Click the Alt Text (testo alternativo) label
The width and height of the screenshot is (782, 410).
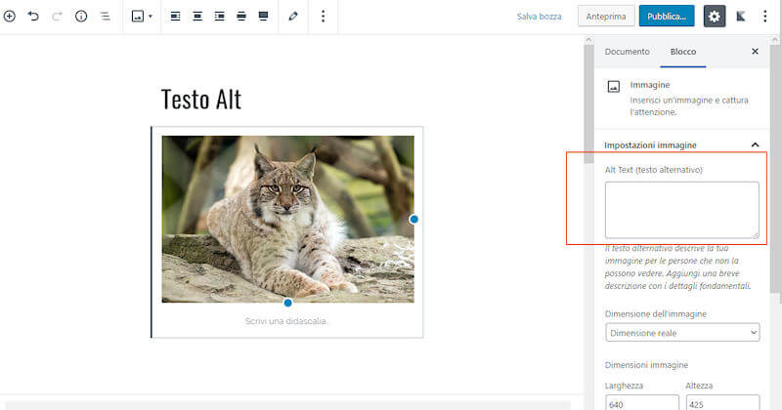[654, 170]
